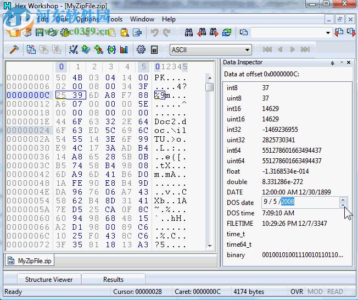
Task: Click the blue arrow document icon before Undo
Action: 137,32
